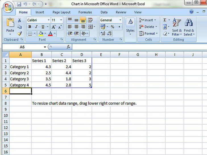
Task: Align text left
Action: point(70,27)
